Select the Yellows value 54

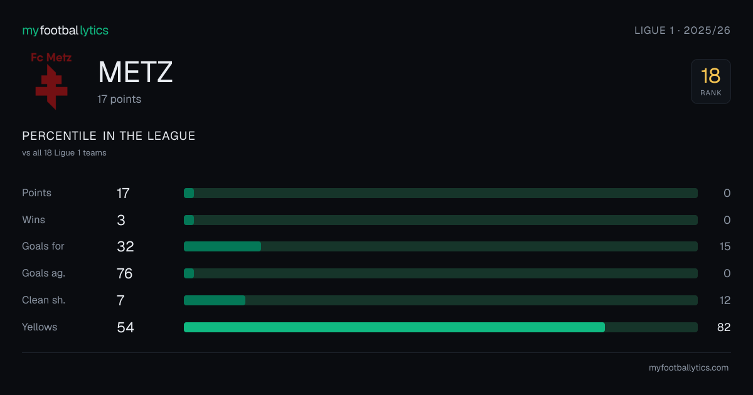(125, 327)
